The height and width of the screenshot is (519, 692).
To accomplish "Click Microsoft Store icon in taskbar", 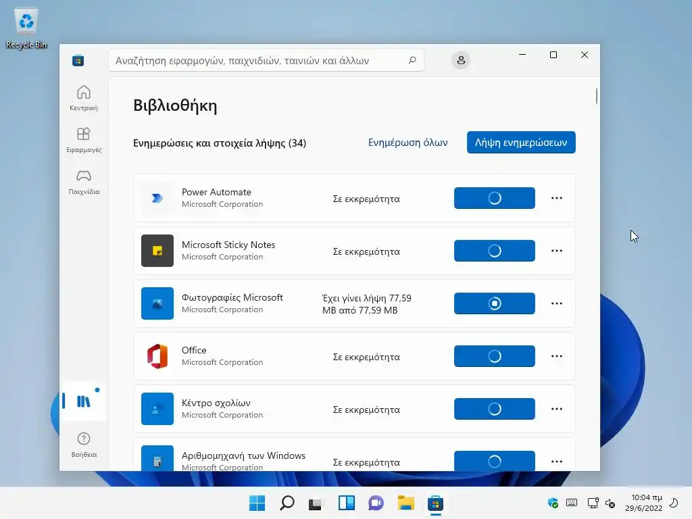I will click(x=436, y=503).
